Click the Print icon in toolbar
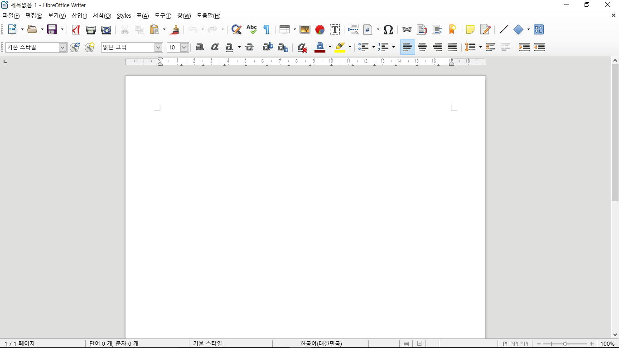 coord(91,30)
